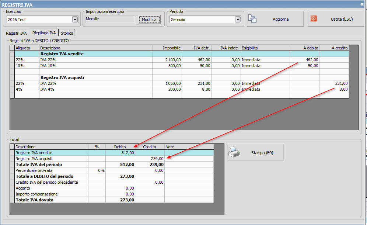Click the A credito column header
This screenshot has width=367, height=225.
[334, 48]
